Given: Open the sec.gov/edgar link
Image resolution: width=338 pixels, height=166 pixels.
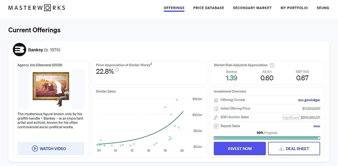Looking at the screenshot, I should [x=309, y=100].
